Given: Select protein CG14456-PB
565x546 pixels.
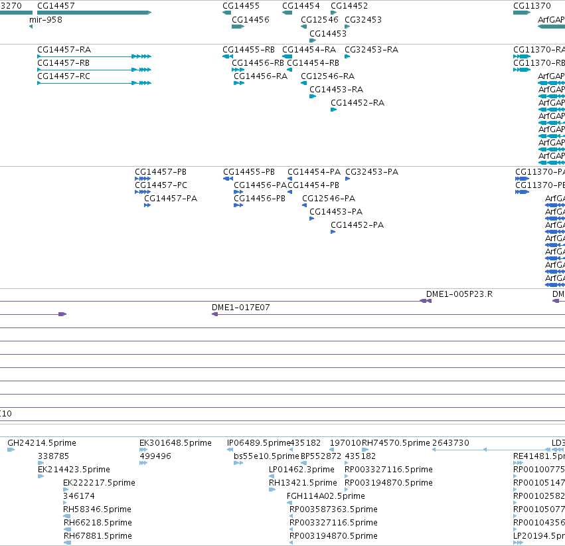Looking at the screenshot, I should 260,198.
